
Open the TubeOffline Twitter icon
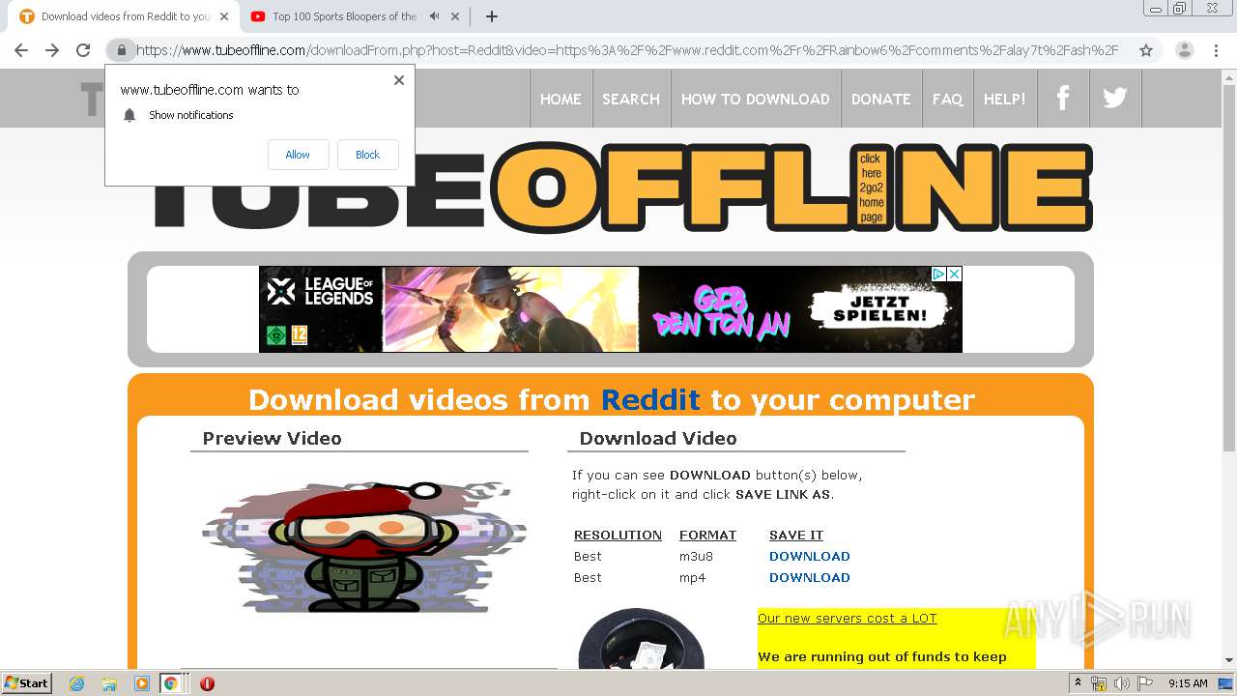pos(1115,98)
